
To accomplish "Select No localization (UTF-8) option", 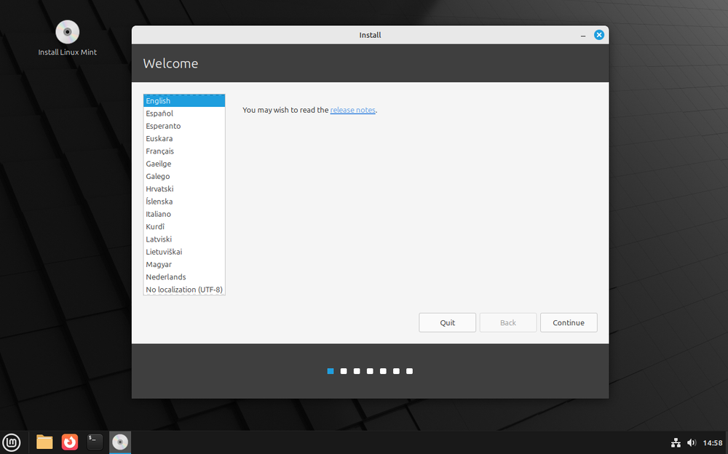I will coord(183,289).
